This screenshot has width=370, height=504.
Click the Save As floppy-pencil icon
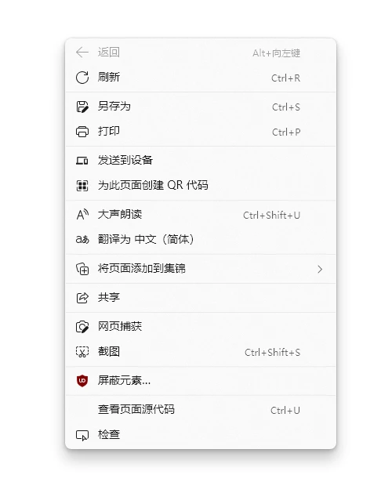click(x=82, y=107)
